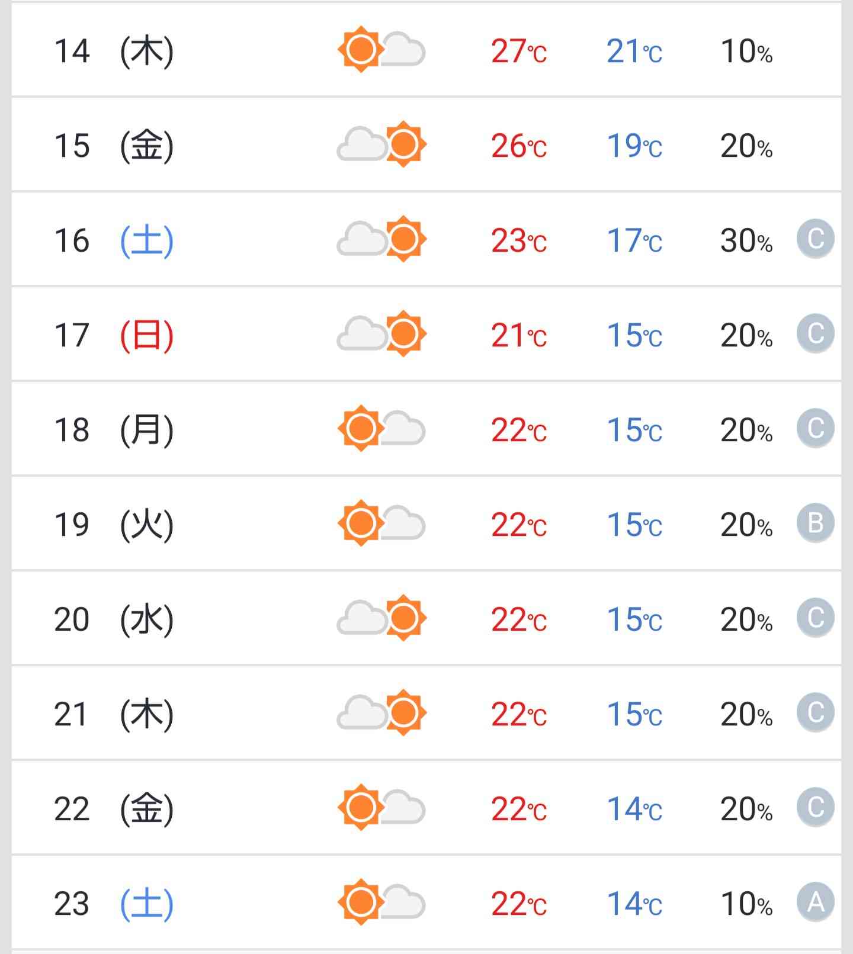Tap the weather icon for the 18th (月)
The height and width of the screenshot is (954, 853).
tap(381, 429)
